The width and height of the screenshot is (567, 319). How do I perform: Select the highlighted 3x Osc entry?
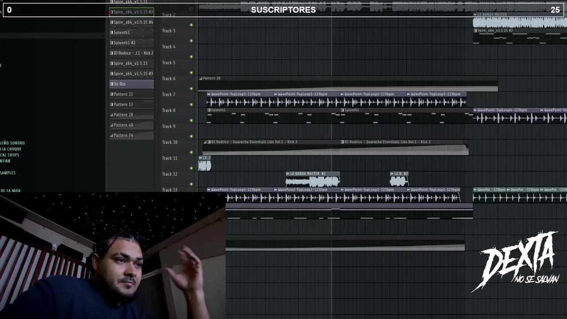(x=132, y=84)
